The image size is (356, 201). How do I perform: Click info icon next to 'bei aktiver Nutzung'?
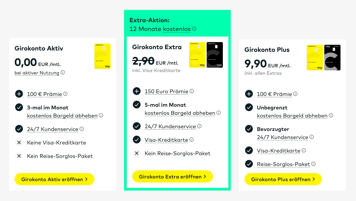[63, 72]
